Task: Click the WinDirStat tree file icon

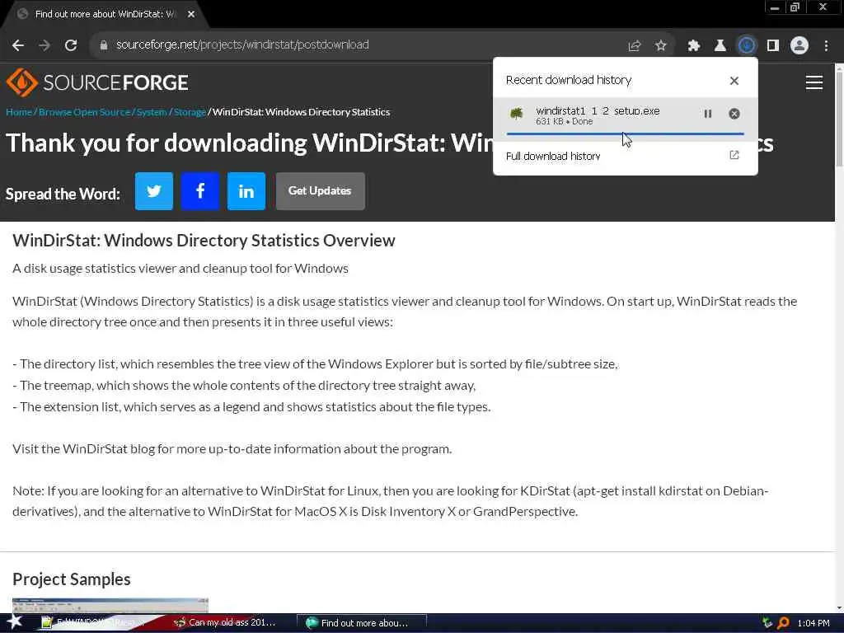Action: (517, 114)
